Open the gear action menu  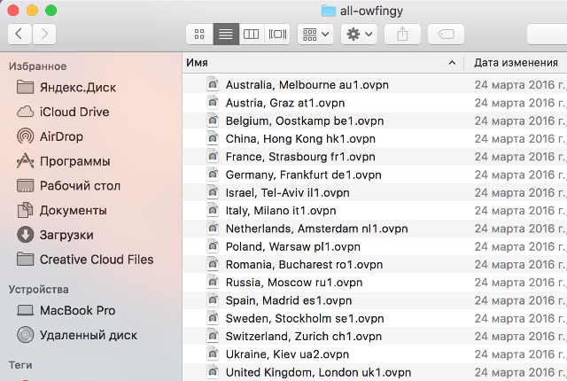tap(359, 34)
